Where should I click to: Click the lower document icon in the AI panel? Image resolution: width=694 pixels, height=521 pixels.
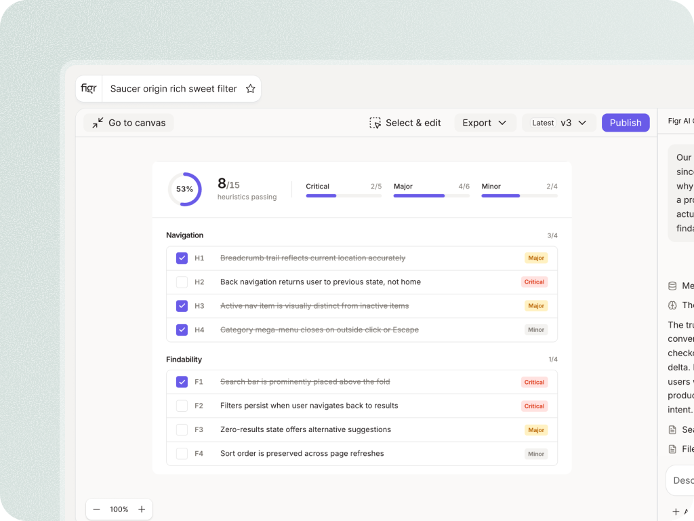point(672,449)
